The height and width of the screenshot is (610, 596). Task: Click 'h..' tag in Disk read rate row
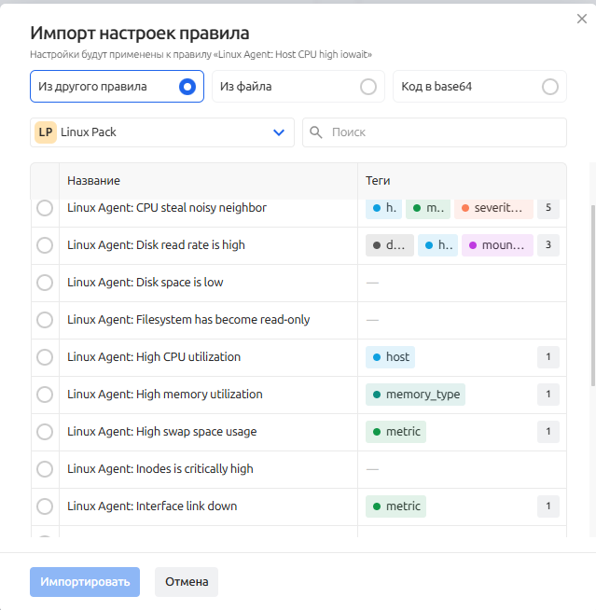pyautogui.click(x=437, y=245)
